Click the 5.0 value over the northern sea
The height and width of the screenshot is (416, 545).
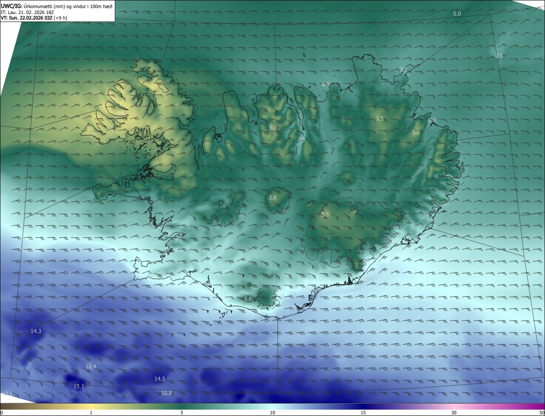coord(456,14)
